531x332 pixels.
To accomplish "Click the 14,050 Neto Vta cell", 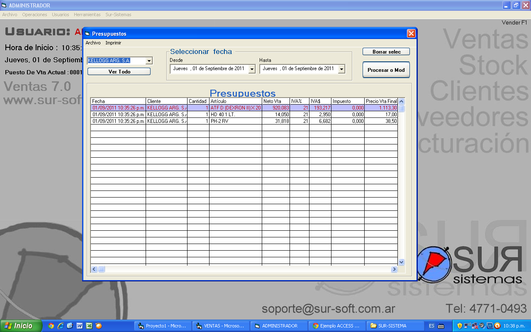I will click(x=276, y=115).
